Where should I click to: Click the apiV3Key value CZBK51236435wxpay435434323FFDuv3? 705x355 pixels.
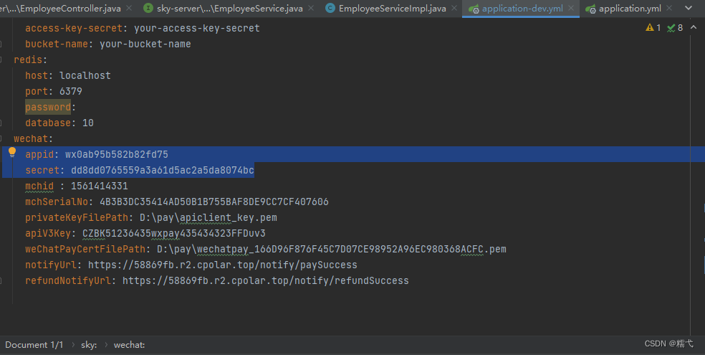coord(174,233)
